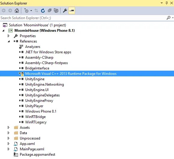Screen dimensions: 174x159
Task: Select Solution 'MoominHouse' root node
Action: click(x=37, y=25)
